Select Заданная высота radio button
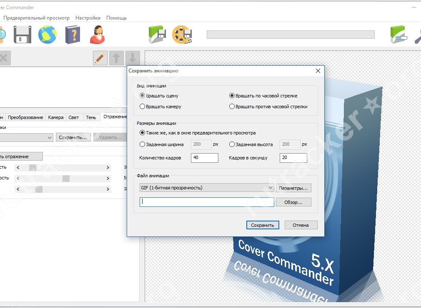Screen dimensions: 421x308 (x=232, y=144)
